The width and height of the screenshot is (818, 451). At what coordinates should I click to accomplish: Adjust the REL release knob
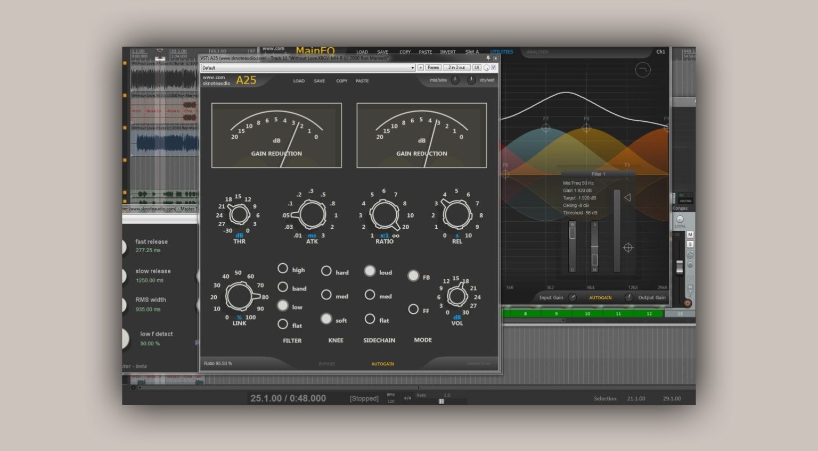tap(456, 214)
